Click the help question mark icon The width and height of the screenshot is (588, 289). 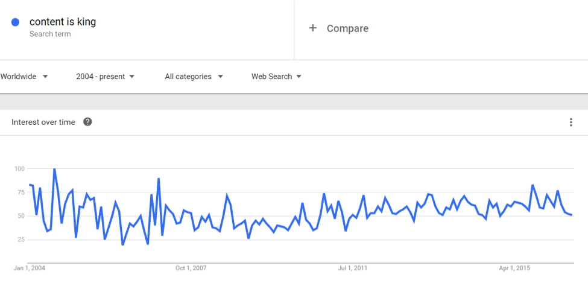click(x=88, y=122)
